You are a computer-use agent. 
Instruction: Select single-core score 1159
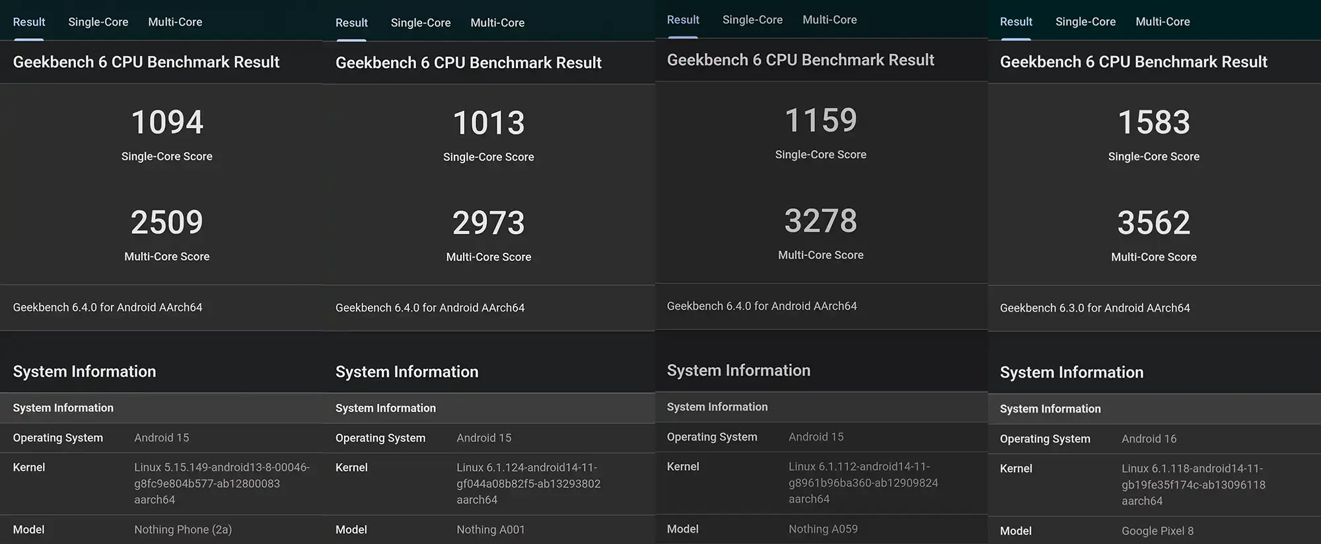click(x=821, y=120)
